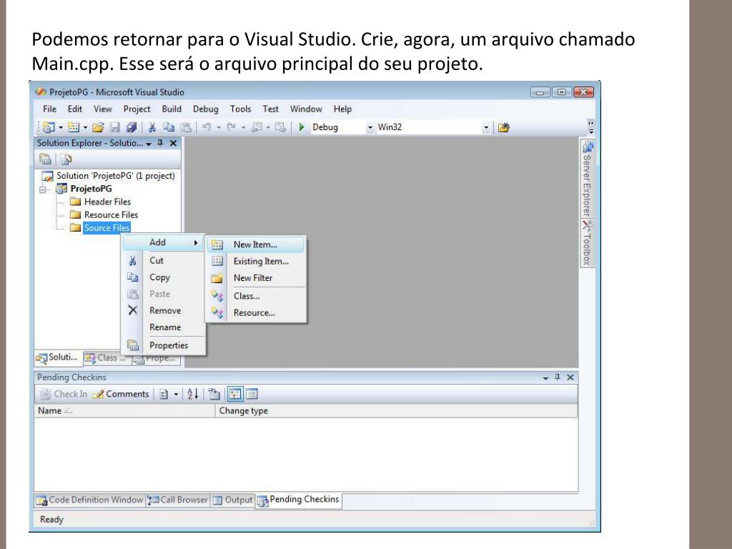Screen dimensions: 732x549
Task: Click the sort A-Z icon in Pending Checkins
Action: [x=192, y=394]
